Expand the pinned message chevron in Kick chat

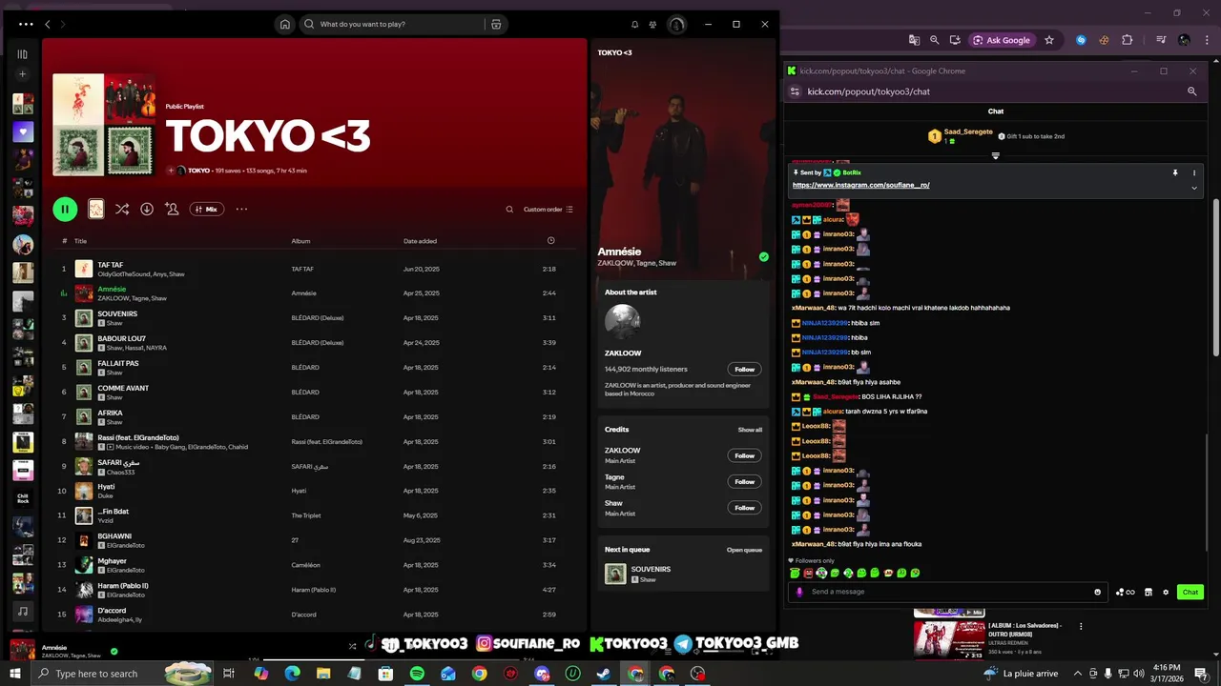[1194, 188]
